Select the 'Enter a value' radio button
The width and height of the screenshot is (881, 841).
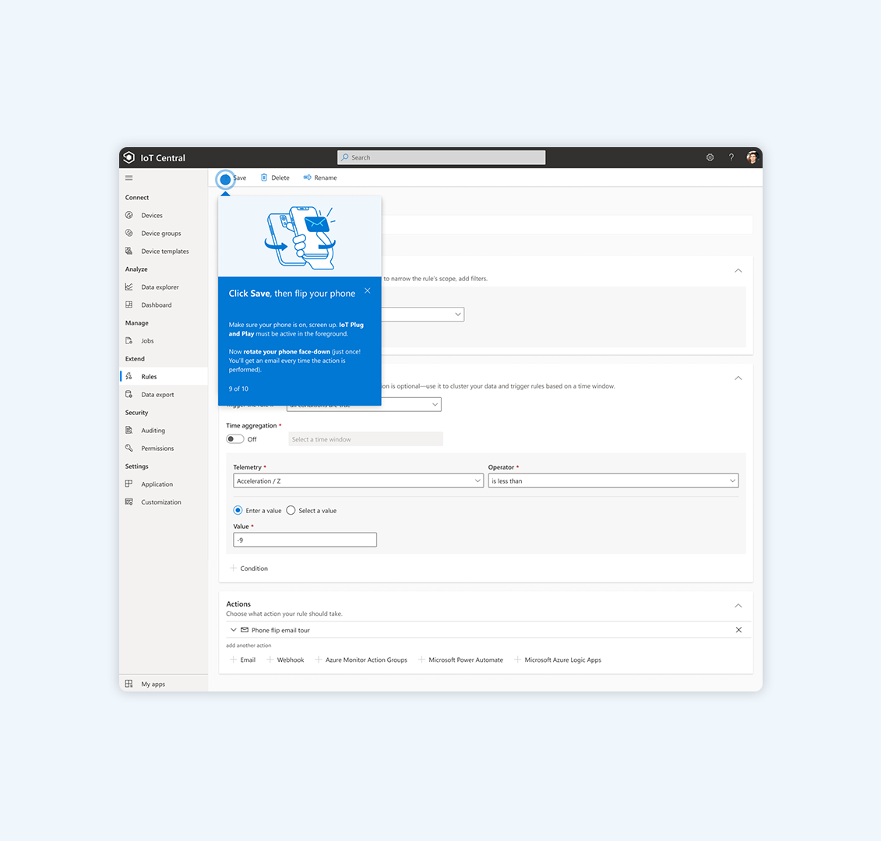point(238,511)
